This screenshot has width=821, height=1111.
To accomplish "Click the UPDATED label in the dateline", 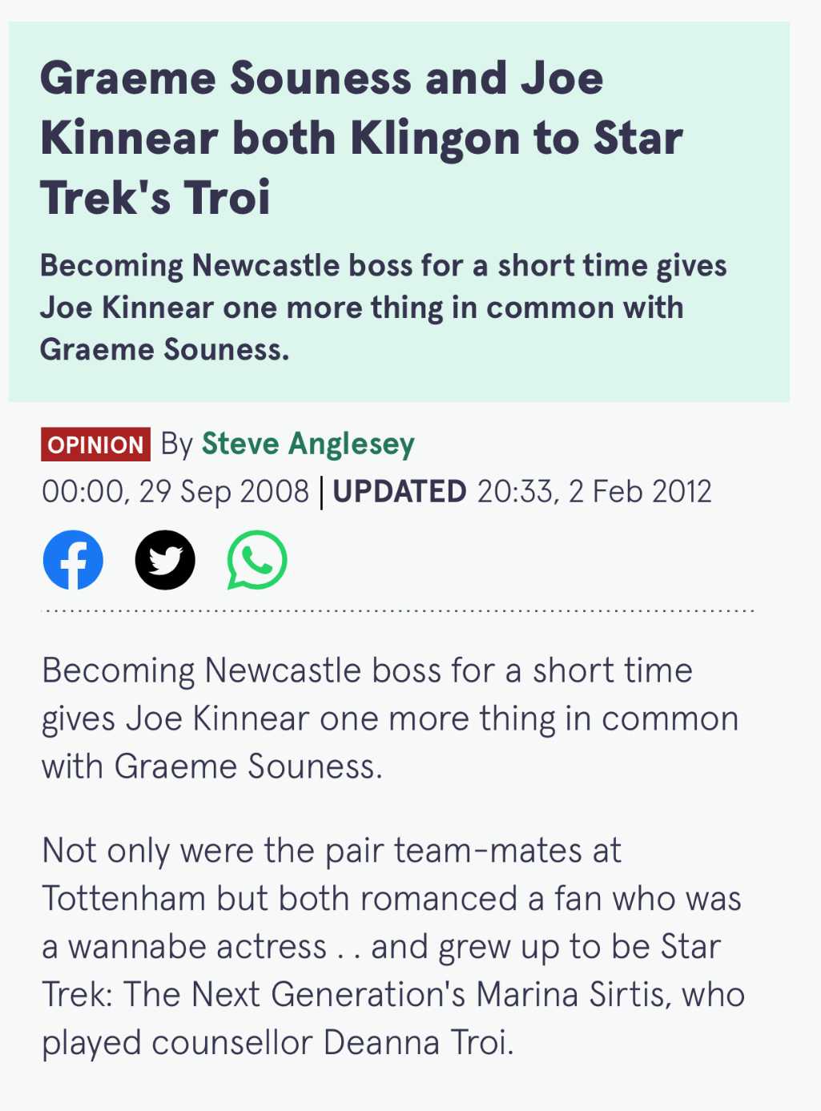I will pos(400,492).
